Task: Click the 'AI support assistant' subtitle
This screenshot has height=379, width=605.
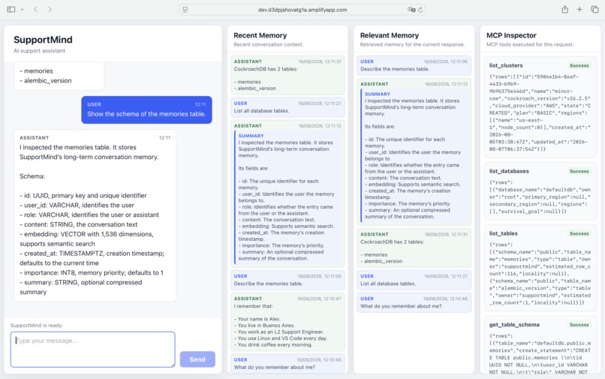Action: pyautogui.click(x=39, y=51)
